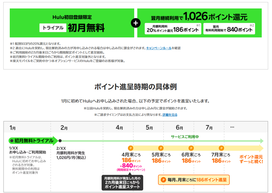Click the 6月 column header
The image size is (272, 193).
point(180,128)
